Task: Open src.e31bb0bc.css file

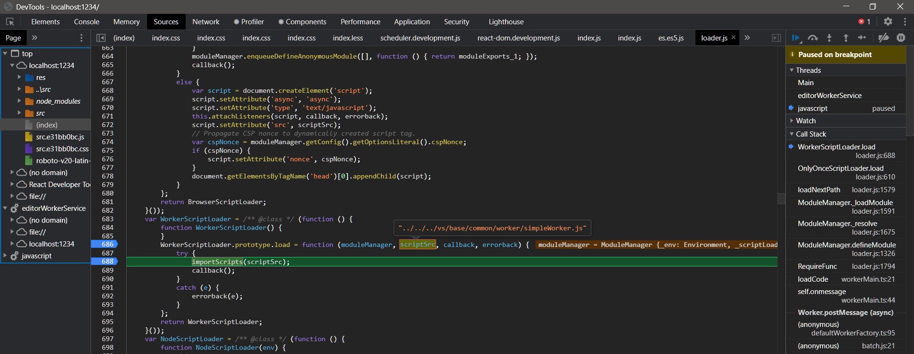Action: 62,149
